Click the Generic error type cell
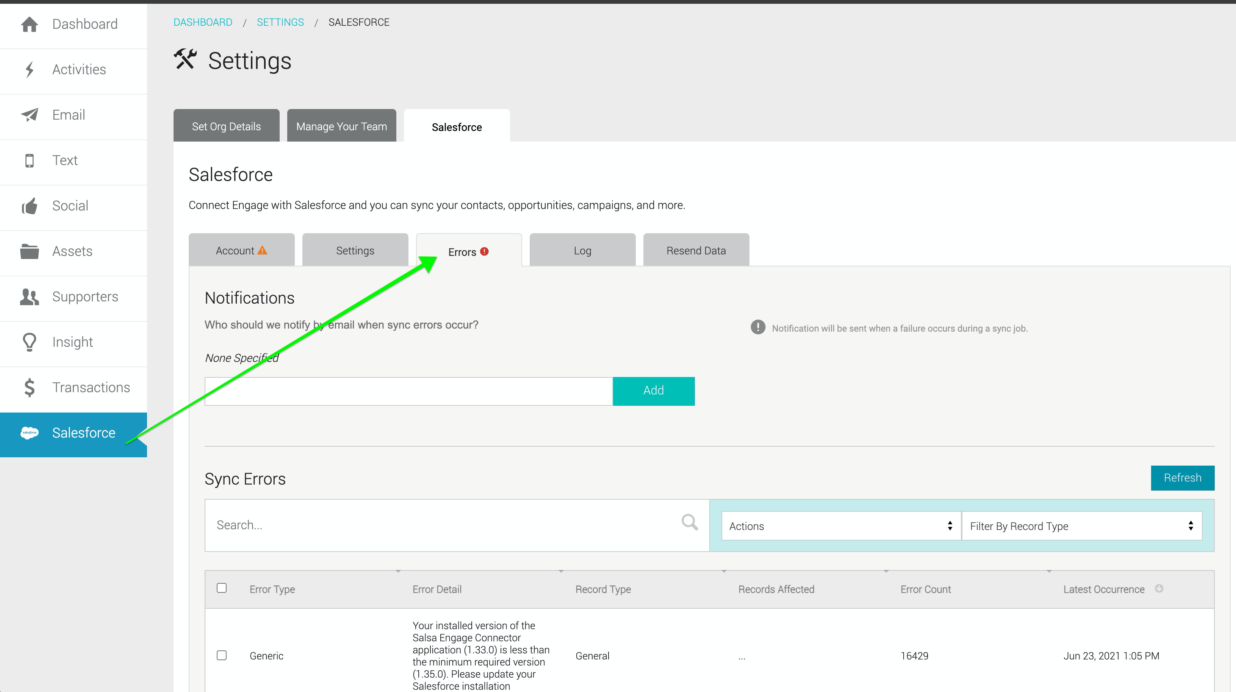This screenshot has width=1236, height=692. point(266,656)
